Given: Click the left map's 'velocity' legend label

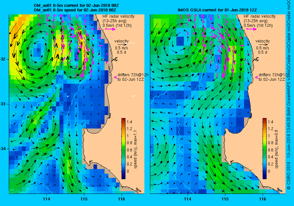Looking at the screenshot, I should pos(122,41).
